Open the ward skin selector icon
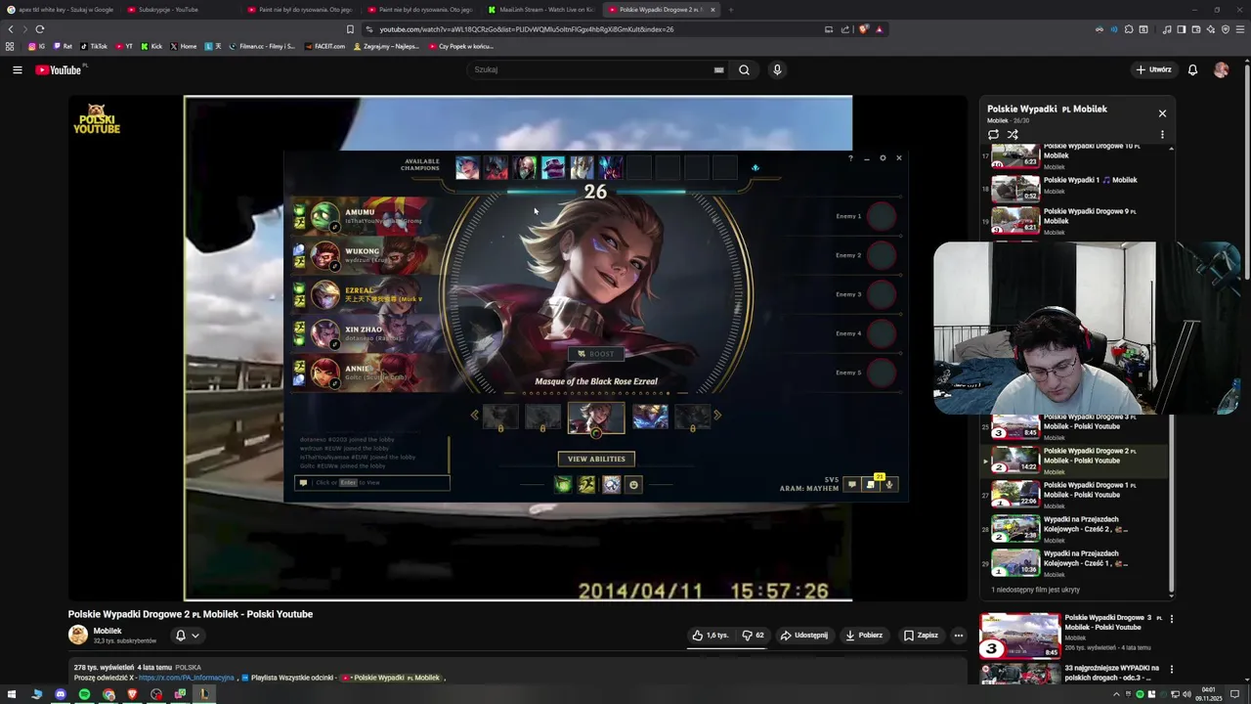1251x704 pixels. 611,484
